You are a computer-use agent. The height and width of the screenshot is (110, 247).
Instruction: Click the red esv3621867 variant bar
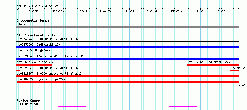pyautogui.click(x=128, y=76)
